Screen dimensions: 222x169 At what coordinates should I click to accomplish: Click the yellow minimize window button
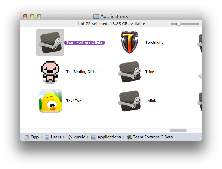[32, 16]
